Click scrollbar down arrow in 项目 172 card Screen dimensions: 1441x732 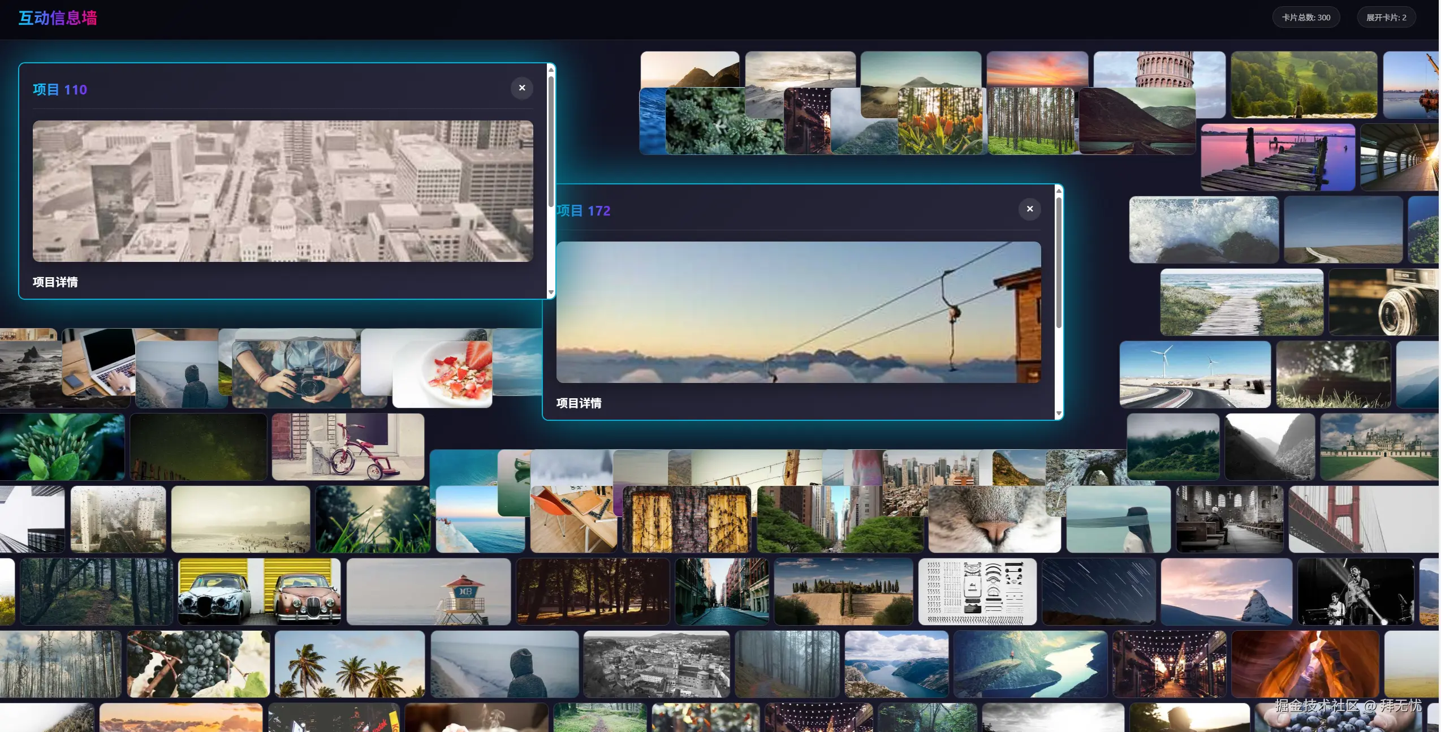[1059, 414]
